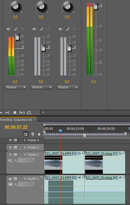Click the Master track volume fader handle
Viewport: 130px width, 205px height.
pos(96,7)
